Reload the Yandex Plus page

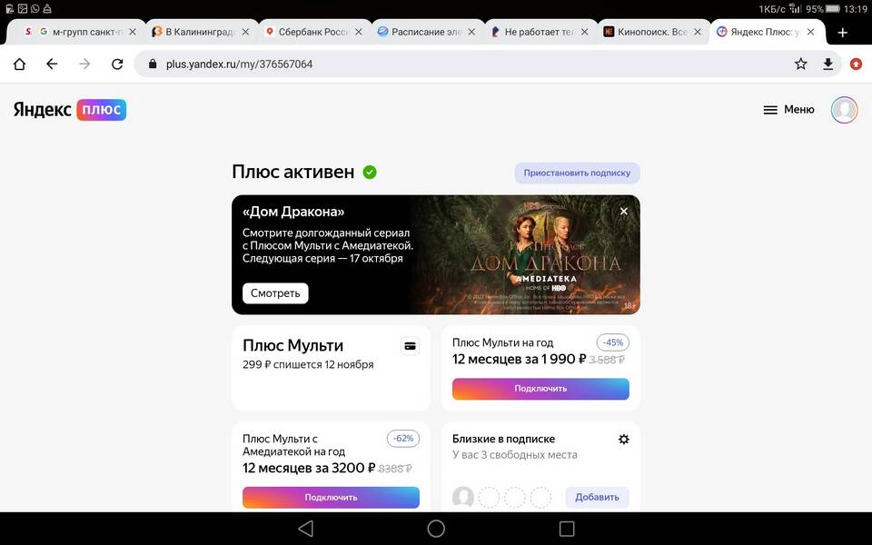point(117,64)
